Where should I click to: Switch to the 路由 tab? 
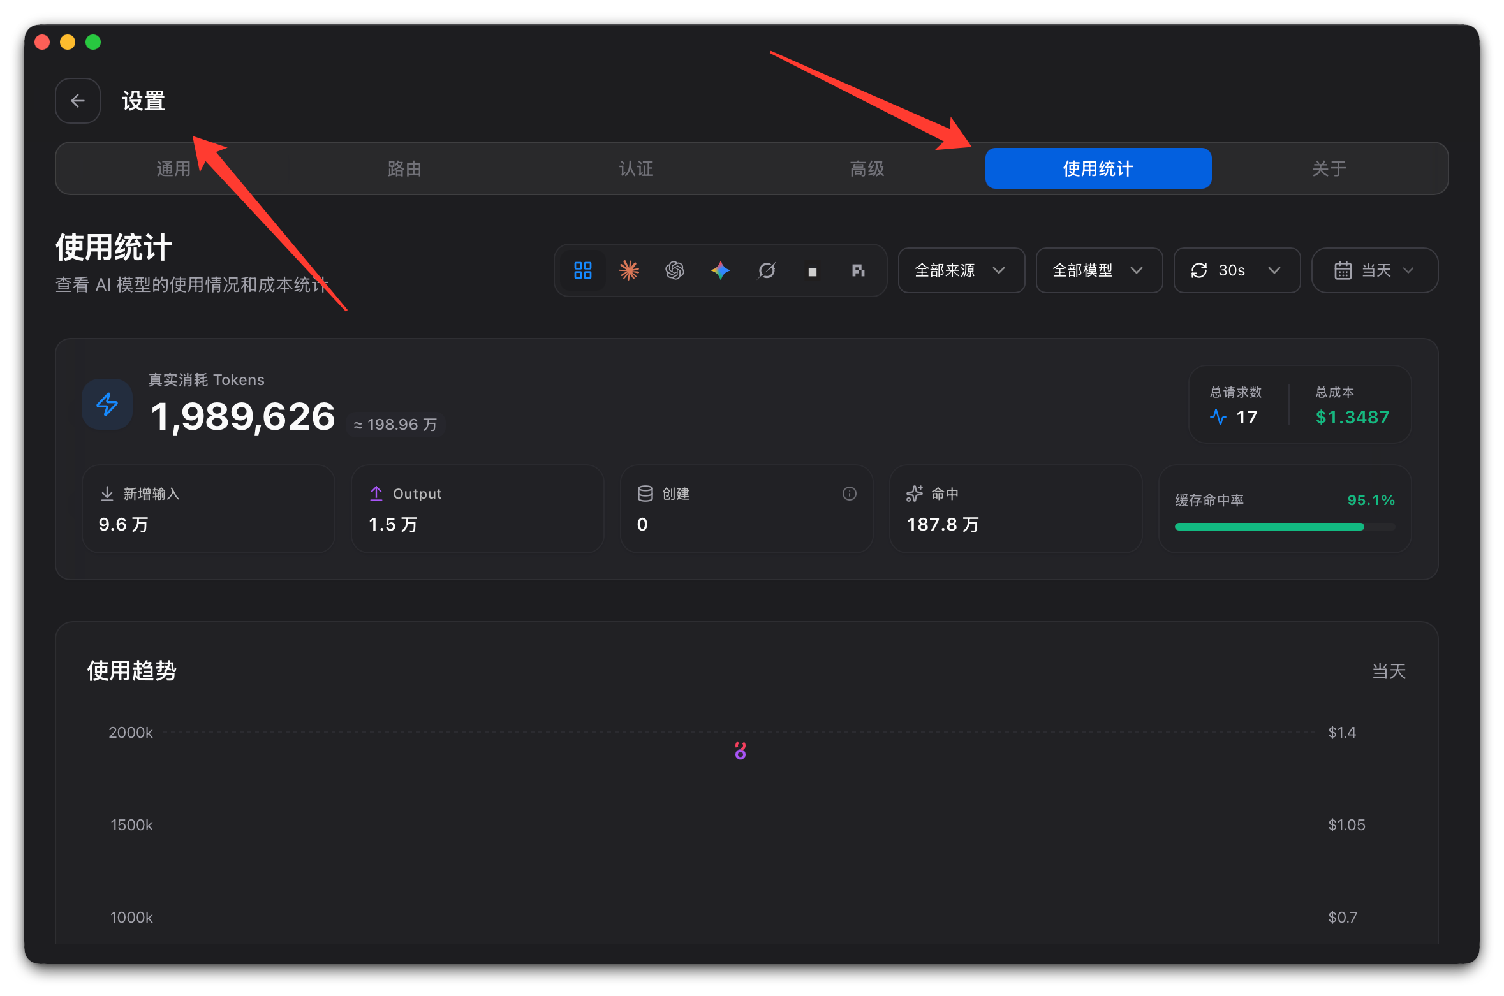point(404,168)
